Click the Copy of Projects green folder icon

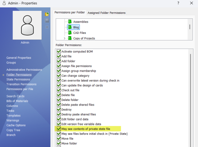point(70,38)
